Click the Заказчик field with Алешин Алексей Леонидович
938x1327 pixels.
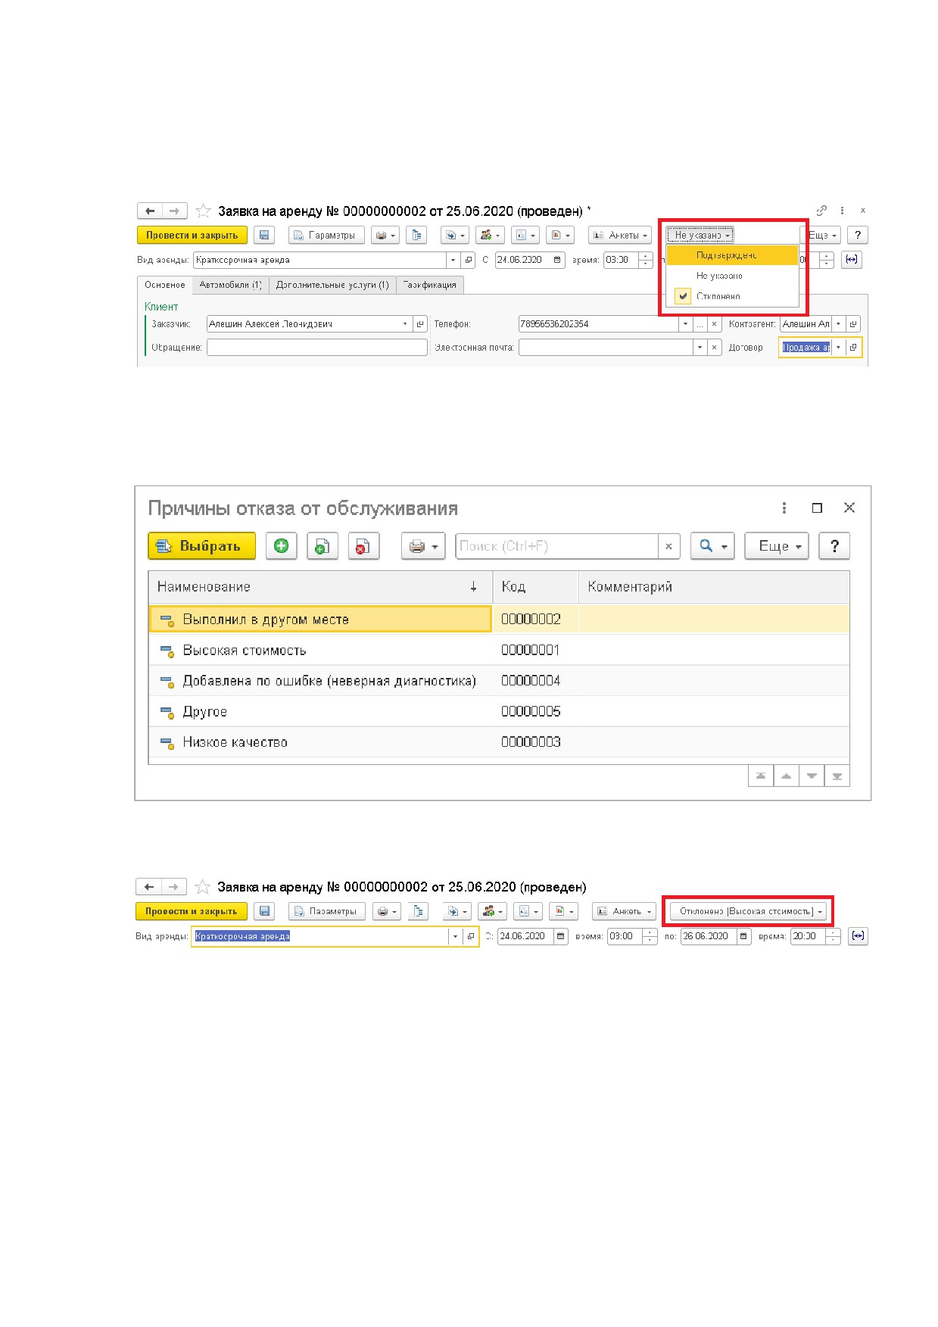pyautogui.click(x=303, y=324)
